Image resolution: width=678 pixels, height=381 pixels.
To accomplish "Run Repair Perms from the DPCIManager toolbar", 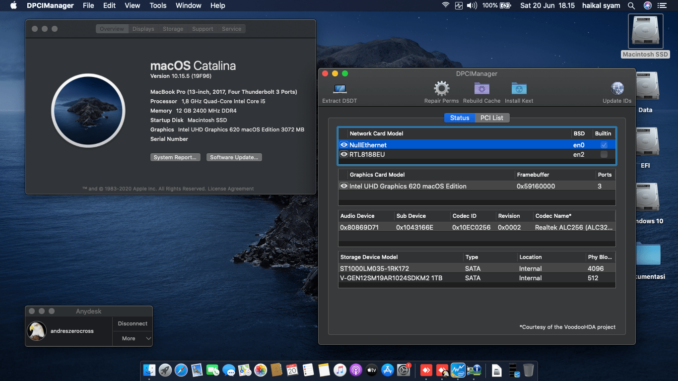I will pyautogui.click(x=441, y=89).
